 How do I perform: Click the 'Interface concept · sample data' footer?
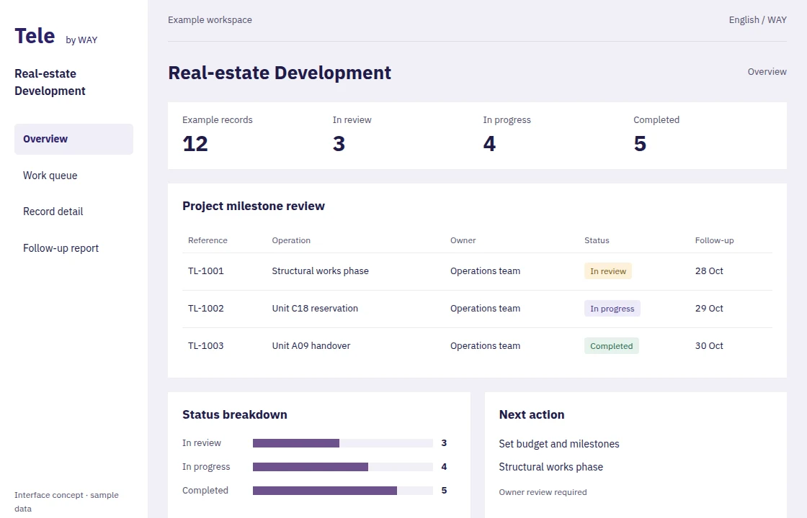coord(66,501)
